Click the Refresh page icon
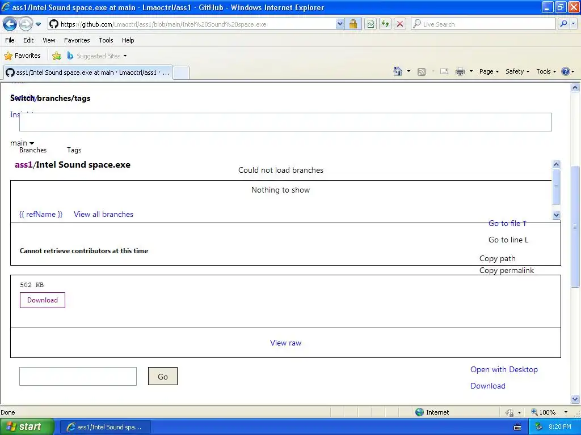 [x=385, y=24]
